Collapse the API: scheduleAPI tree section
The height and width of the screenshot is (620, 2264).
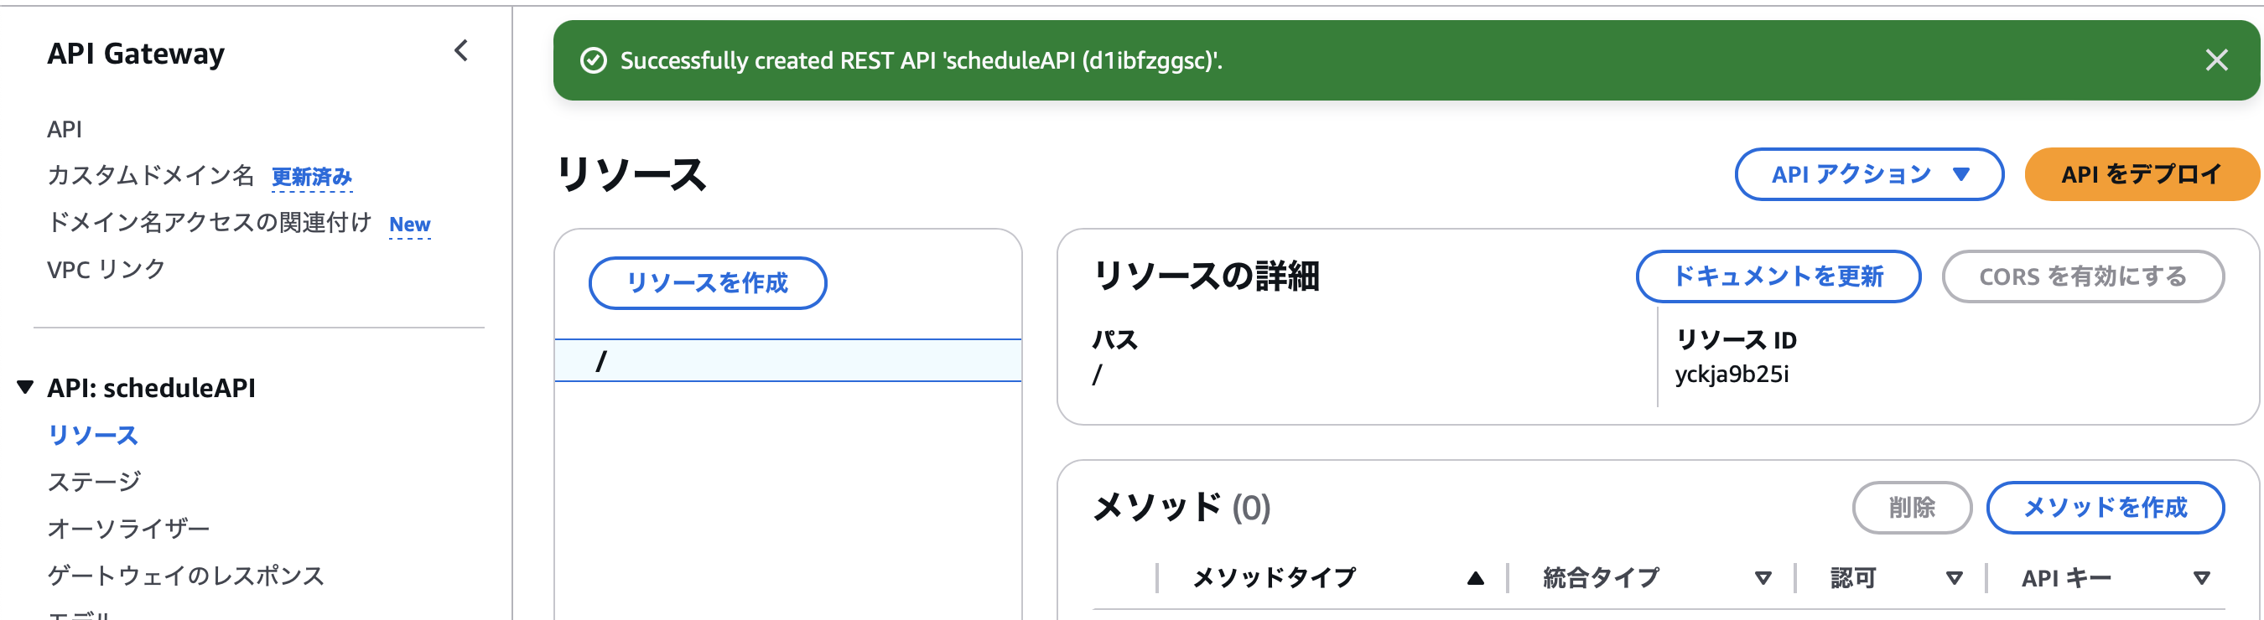tap(24, 387)
